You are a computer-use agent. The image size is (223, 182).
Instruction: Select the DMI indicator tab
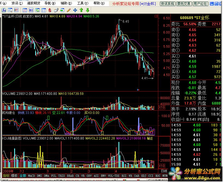click(x=39, y=176)
